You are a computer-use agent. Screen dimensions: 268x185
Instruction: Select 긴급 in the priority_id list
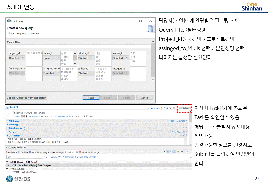coord(98,64)
